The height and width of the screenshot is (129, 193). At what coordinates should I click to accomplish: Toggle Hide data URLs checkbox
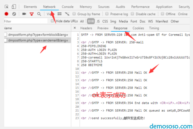coord(52,21)
